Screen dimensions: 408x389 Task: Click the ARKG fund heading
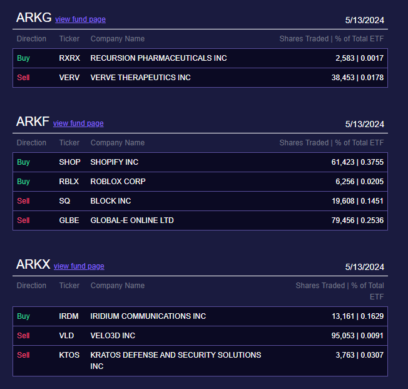[x=34, y=18]
